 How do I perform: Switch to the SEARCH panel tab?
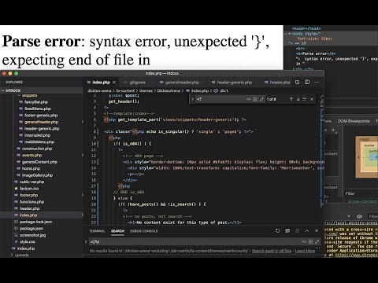pyautogui.click(x=117, y=231)
